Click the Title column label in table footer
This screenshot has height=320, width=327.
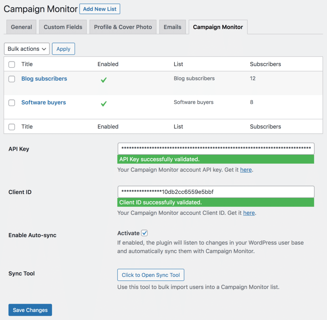click(x=27, y=127)
